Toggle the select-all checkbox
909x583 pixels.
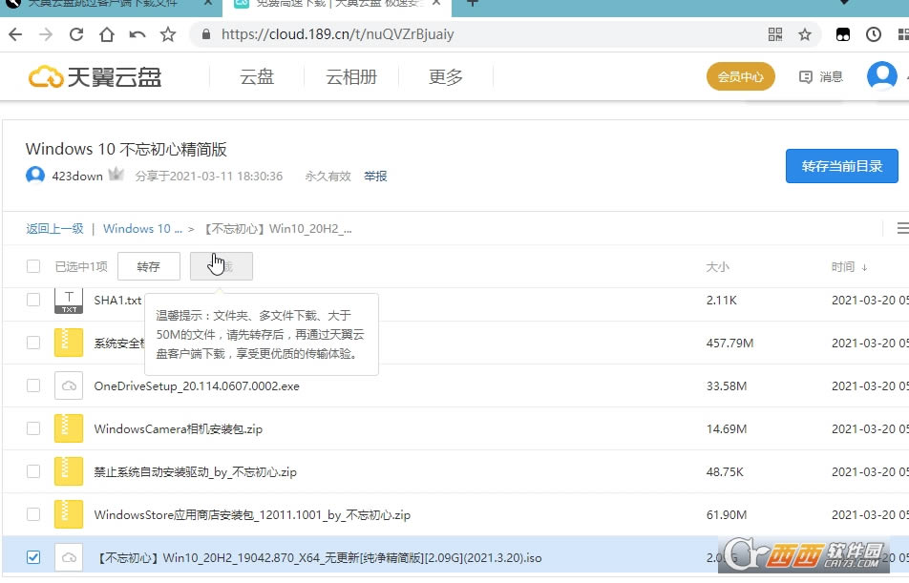click(33, 266)
